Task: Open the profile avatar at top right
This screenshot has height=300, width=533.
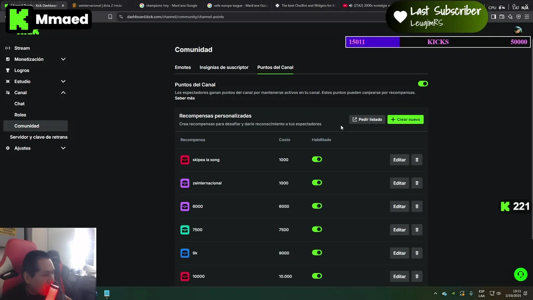Action: tap(518, 30)
